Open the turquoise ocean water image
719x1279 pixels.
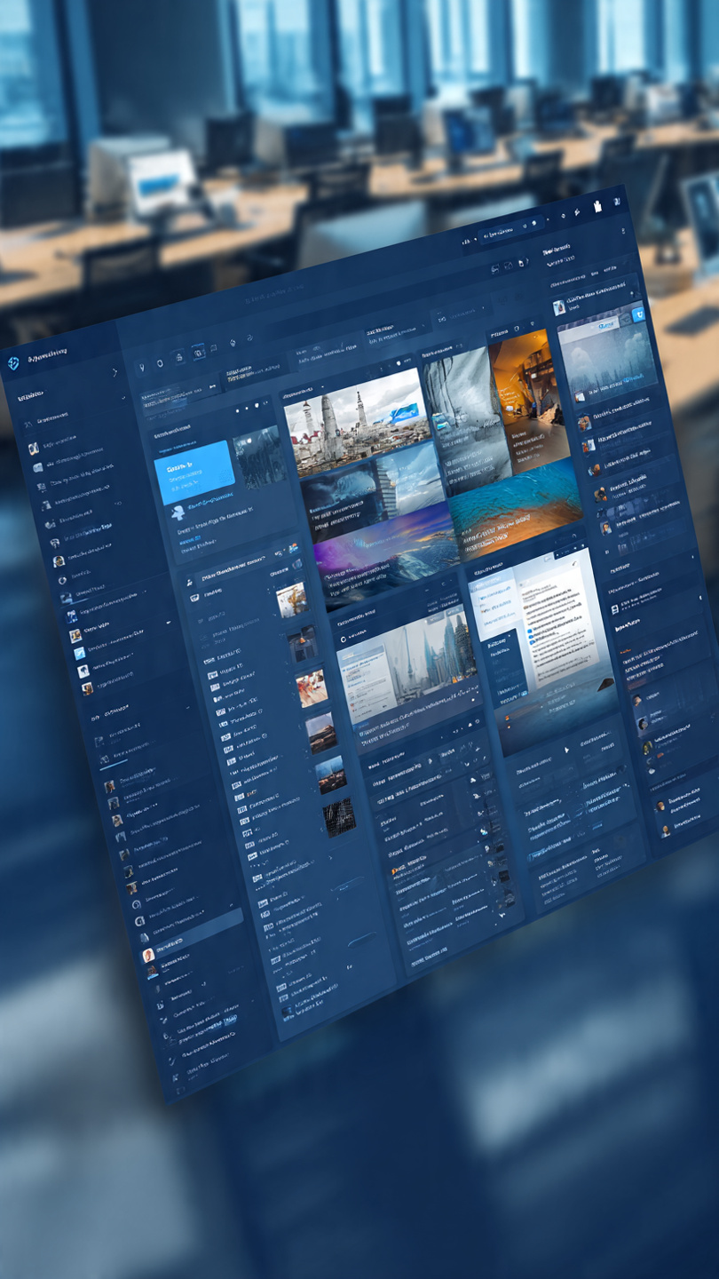515,502
